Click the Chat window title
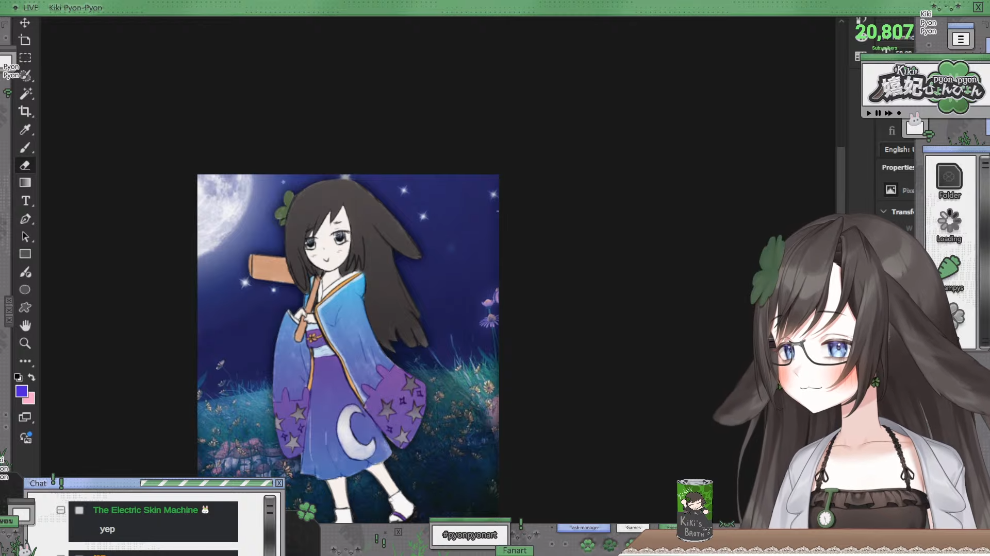Screen dimensions: 990x556 point(38,483)
